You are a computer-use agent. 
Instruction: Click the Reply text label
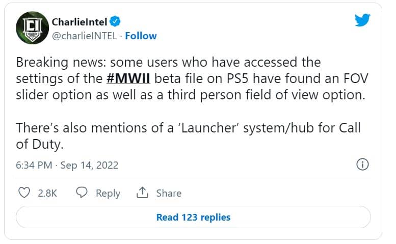click(x=108, y=193)
